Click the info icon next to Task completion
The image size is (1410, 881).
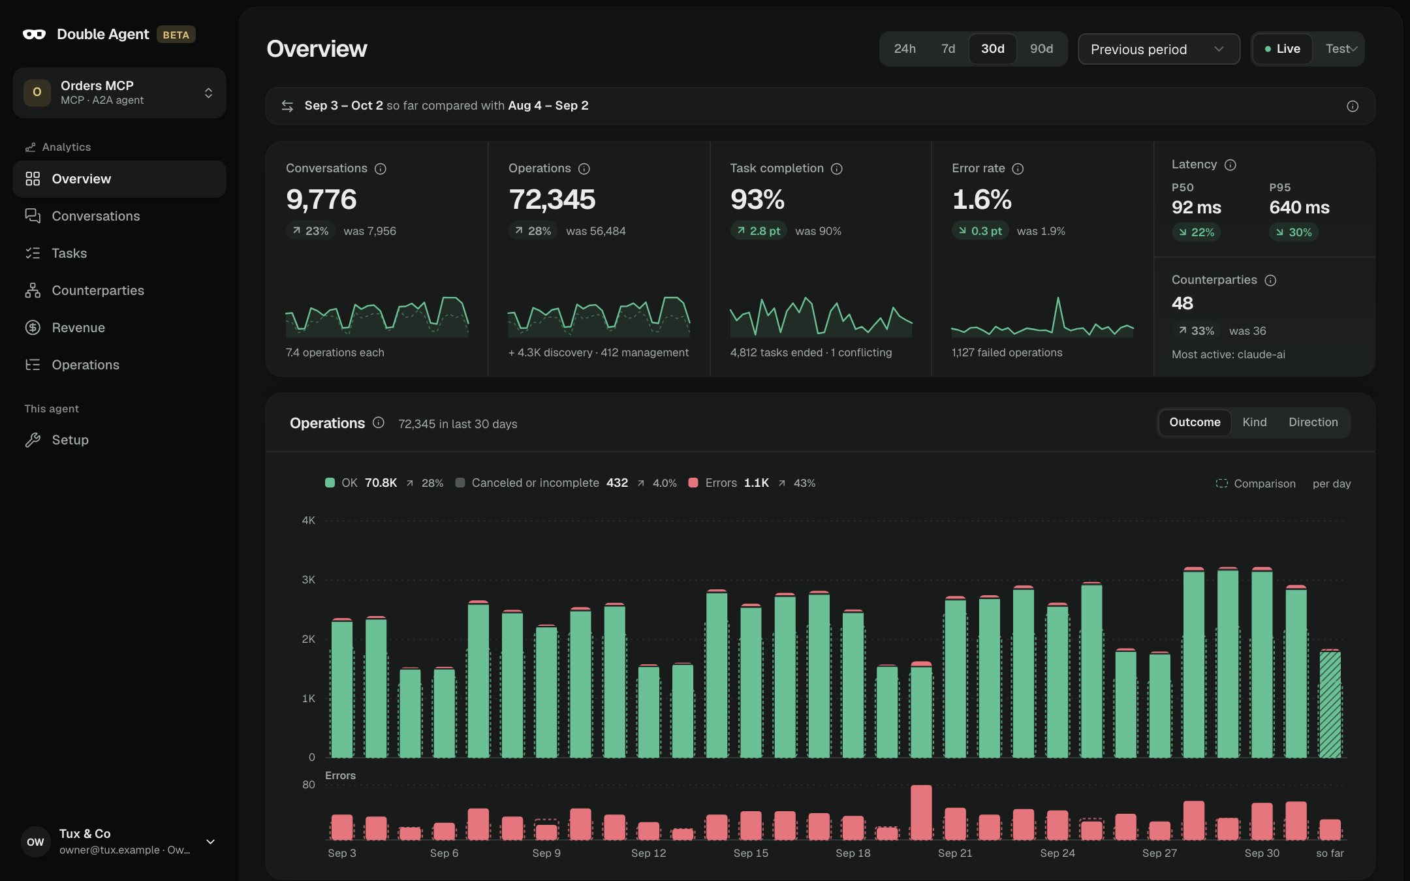coord(837,169)
